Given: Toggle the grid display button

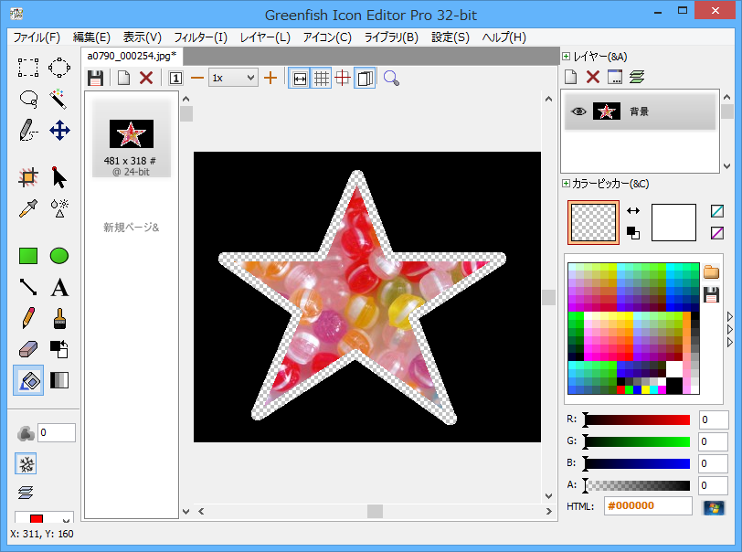Looking at the screenshot, I should (x=322, y=79).
